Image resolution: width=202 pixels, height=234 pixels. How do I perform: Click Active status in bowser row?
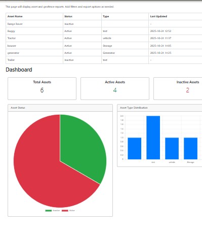point(68,46)
